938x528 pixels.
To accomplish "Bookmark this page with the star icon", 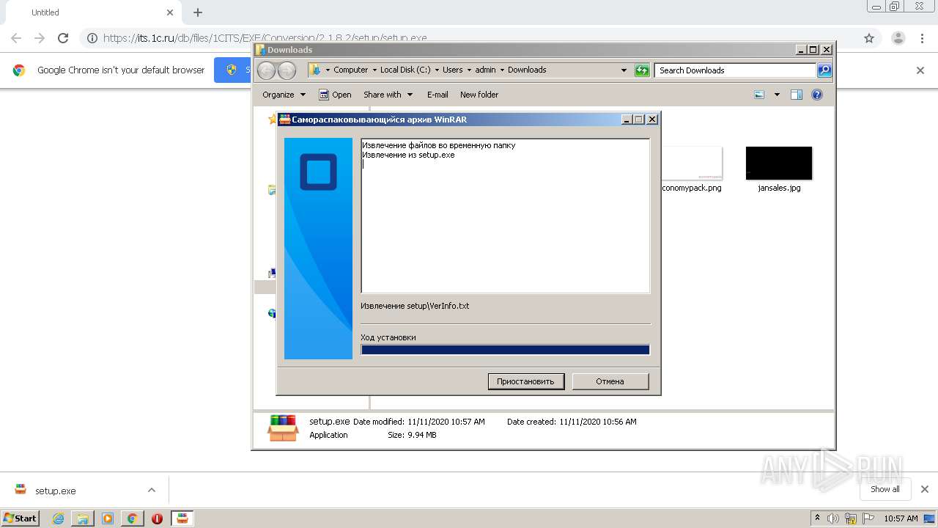I will [869, 38].
